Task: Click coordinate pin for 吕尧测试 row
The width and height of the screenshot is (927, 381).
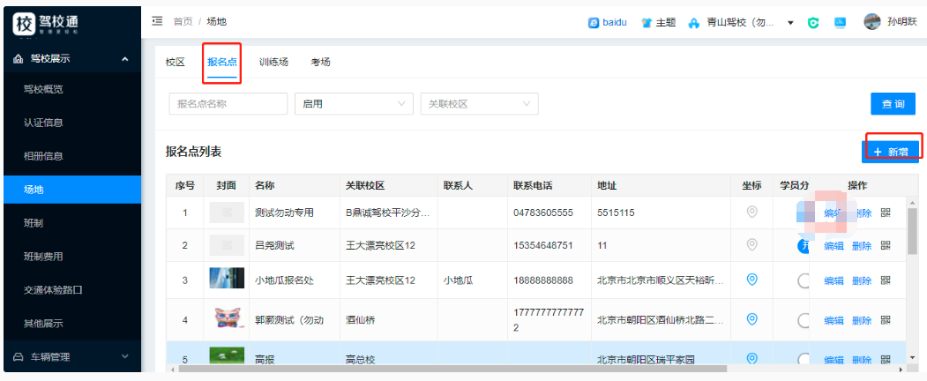Action: pos(752,244)
